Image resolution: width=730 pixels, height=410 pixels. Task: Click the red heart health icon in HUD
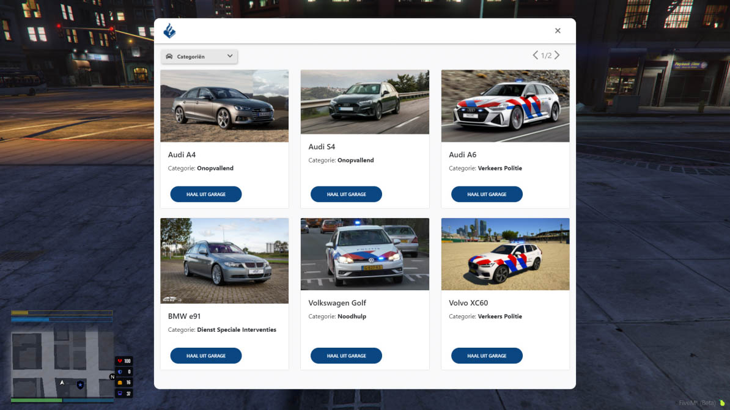120,361
